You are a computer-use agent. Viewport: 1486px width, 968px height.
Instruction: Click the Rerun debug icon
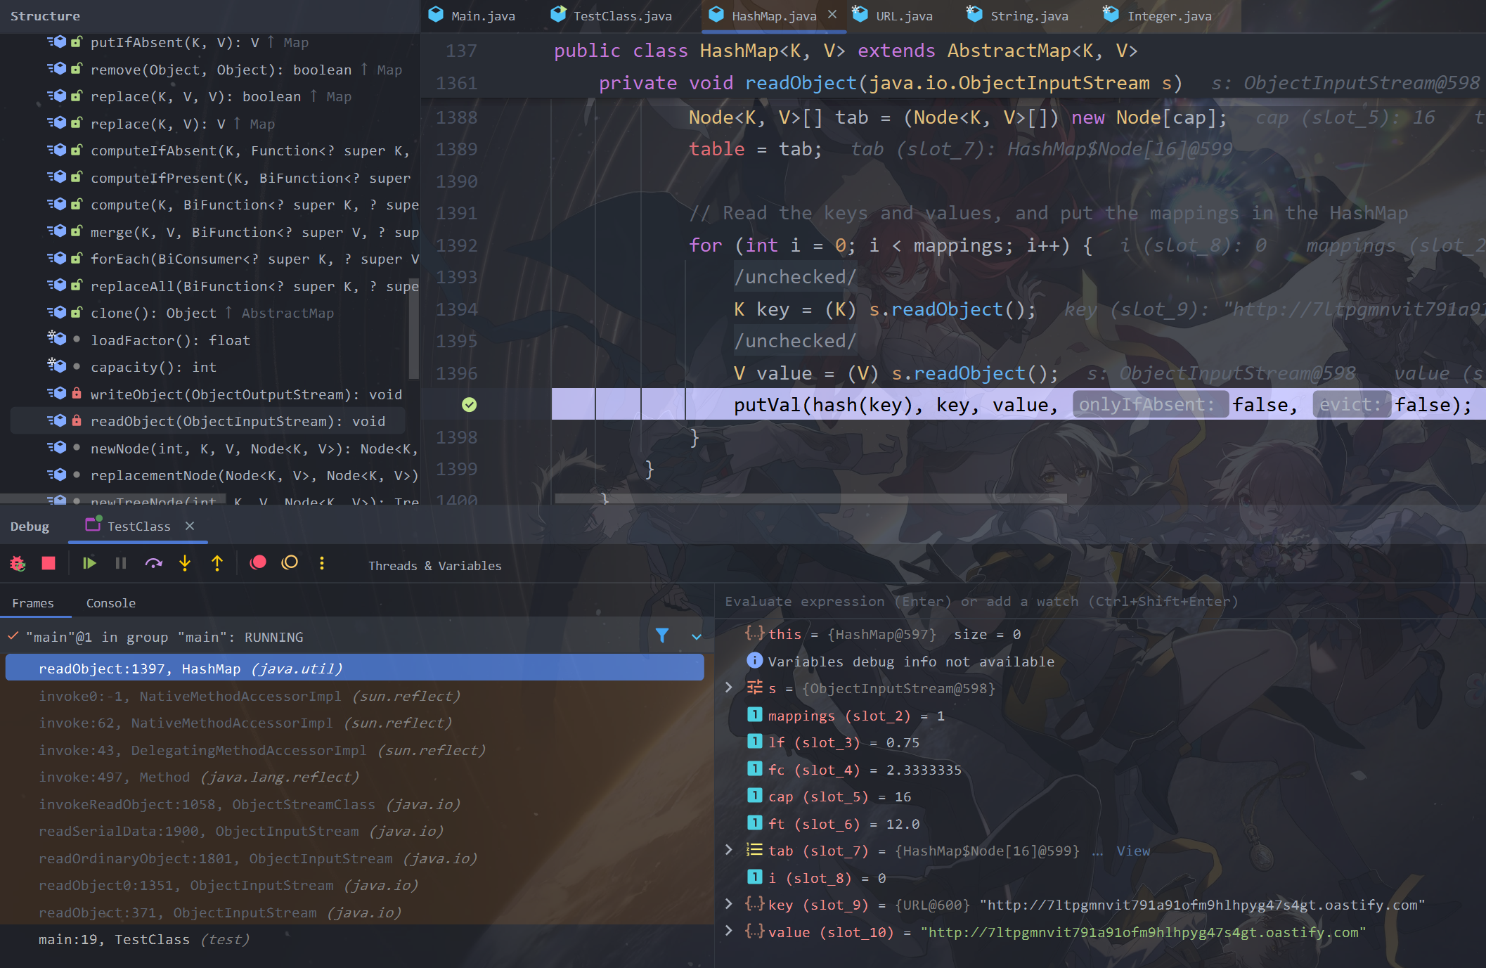pyautogui.click(x=18, y=563)
